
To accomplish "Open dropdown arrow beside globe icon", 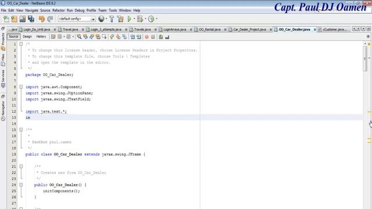I will pos(106,19).
